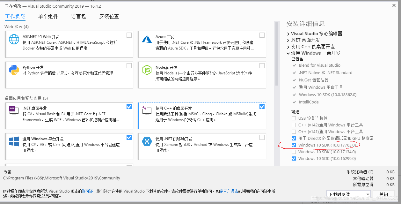
Task: Click the .NET Native and .NET Standard item
Action: click(325, 72)
